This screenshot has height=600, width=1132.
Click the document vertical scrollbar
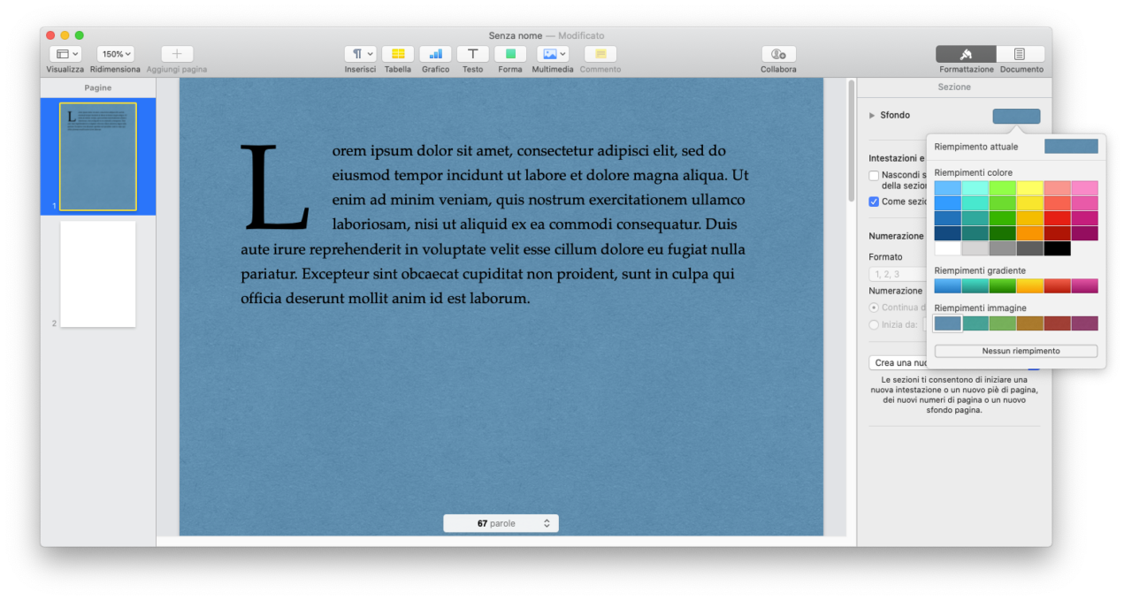(852, 141)
